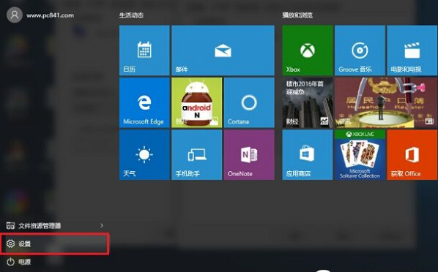Screen dimensions: 438x272
Task: Open the 天气 weather tile
Action: [x=144, y=155]
